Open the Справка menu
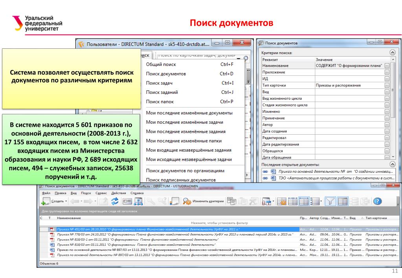This screenshot has width=402, height=278. pos(137,193)
